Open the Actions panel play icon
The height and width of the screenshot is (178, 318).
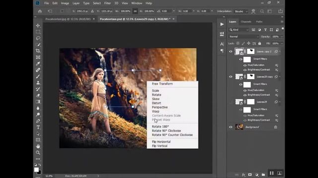coord(222,24)
